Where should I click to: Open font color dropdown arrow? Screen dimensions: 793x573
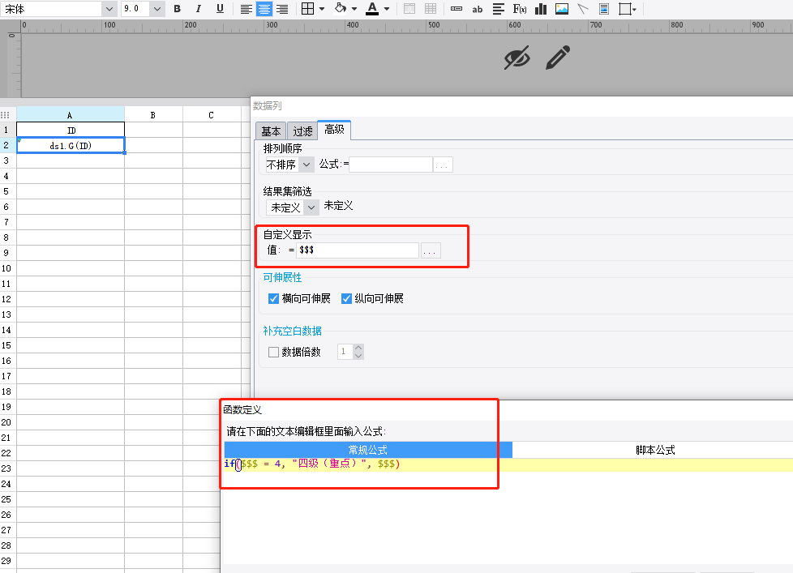click(387, 9)
